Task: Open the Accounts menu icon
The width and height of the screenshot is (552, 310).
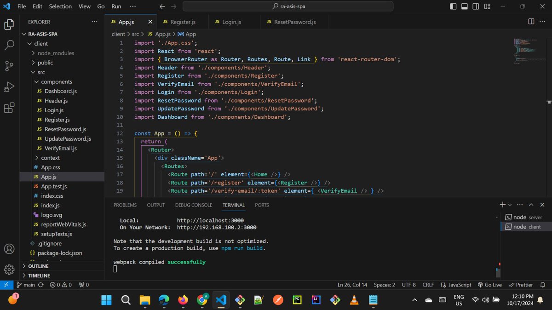Action: coord(9,249)
